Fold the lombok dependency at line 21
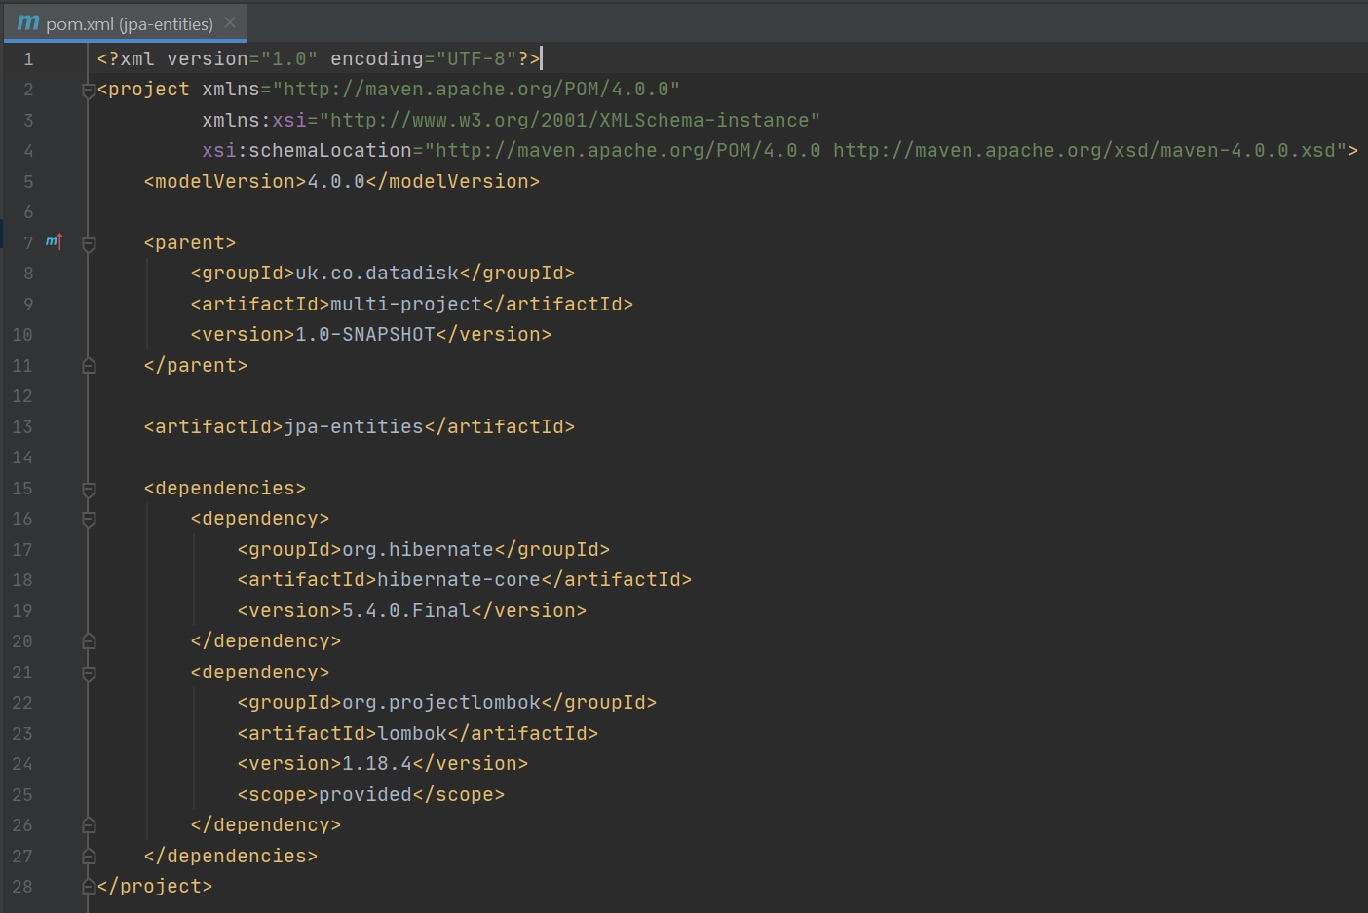 coord(89,673)
